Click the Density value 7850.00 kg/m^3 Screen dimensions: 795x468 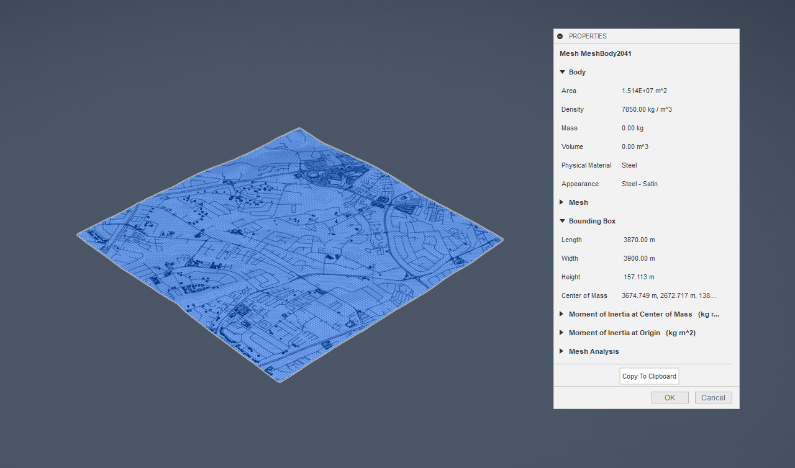[x=647, y=109]
